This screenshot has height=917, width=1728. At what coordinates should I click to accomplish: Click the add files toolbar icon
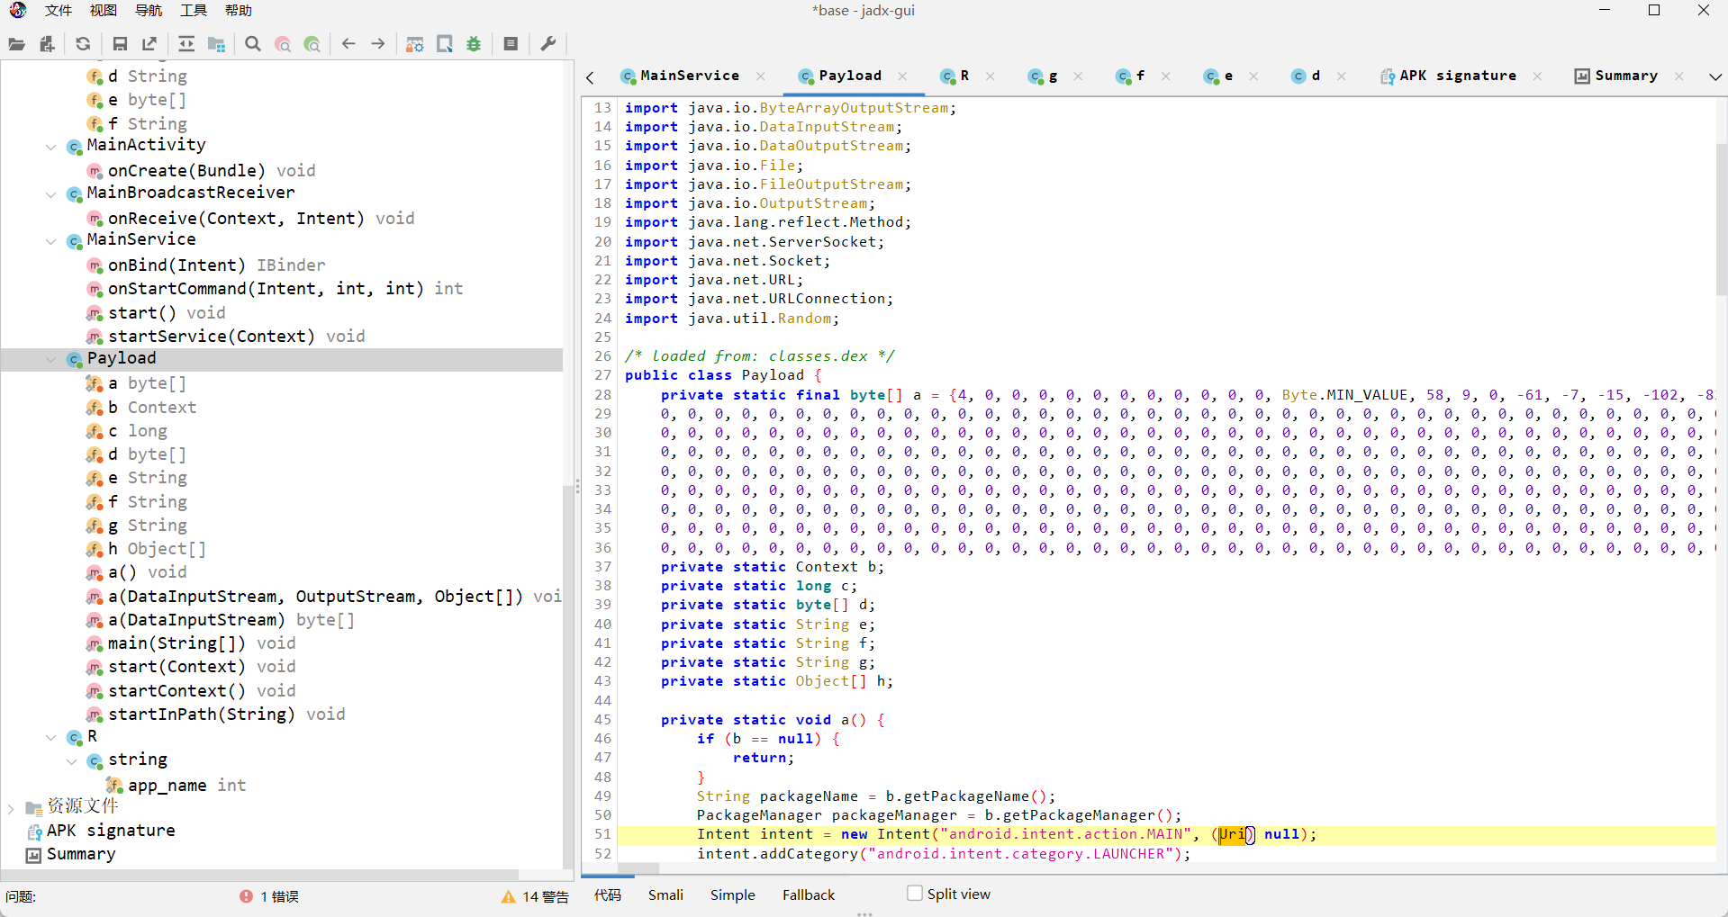[47, 44]
